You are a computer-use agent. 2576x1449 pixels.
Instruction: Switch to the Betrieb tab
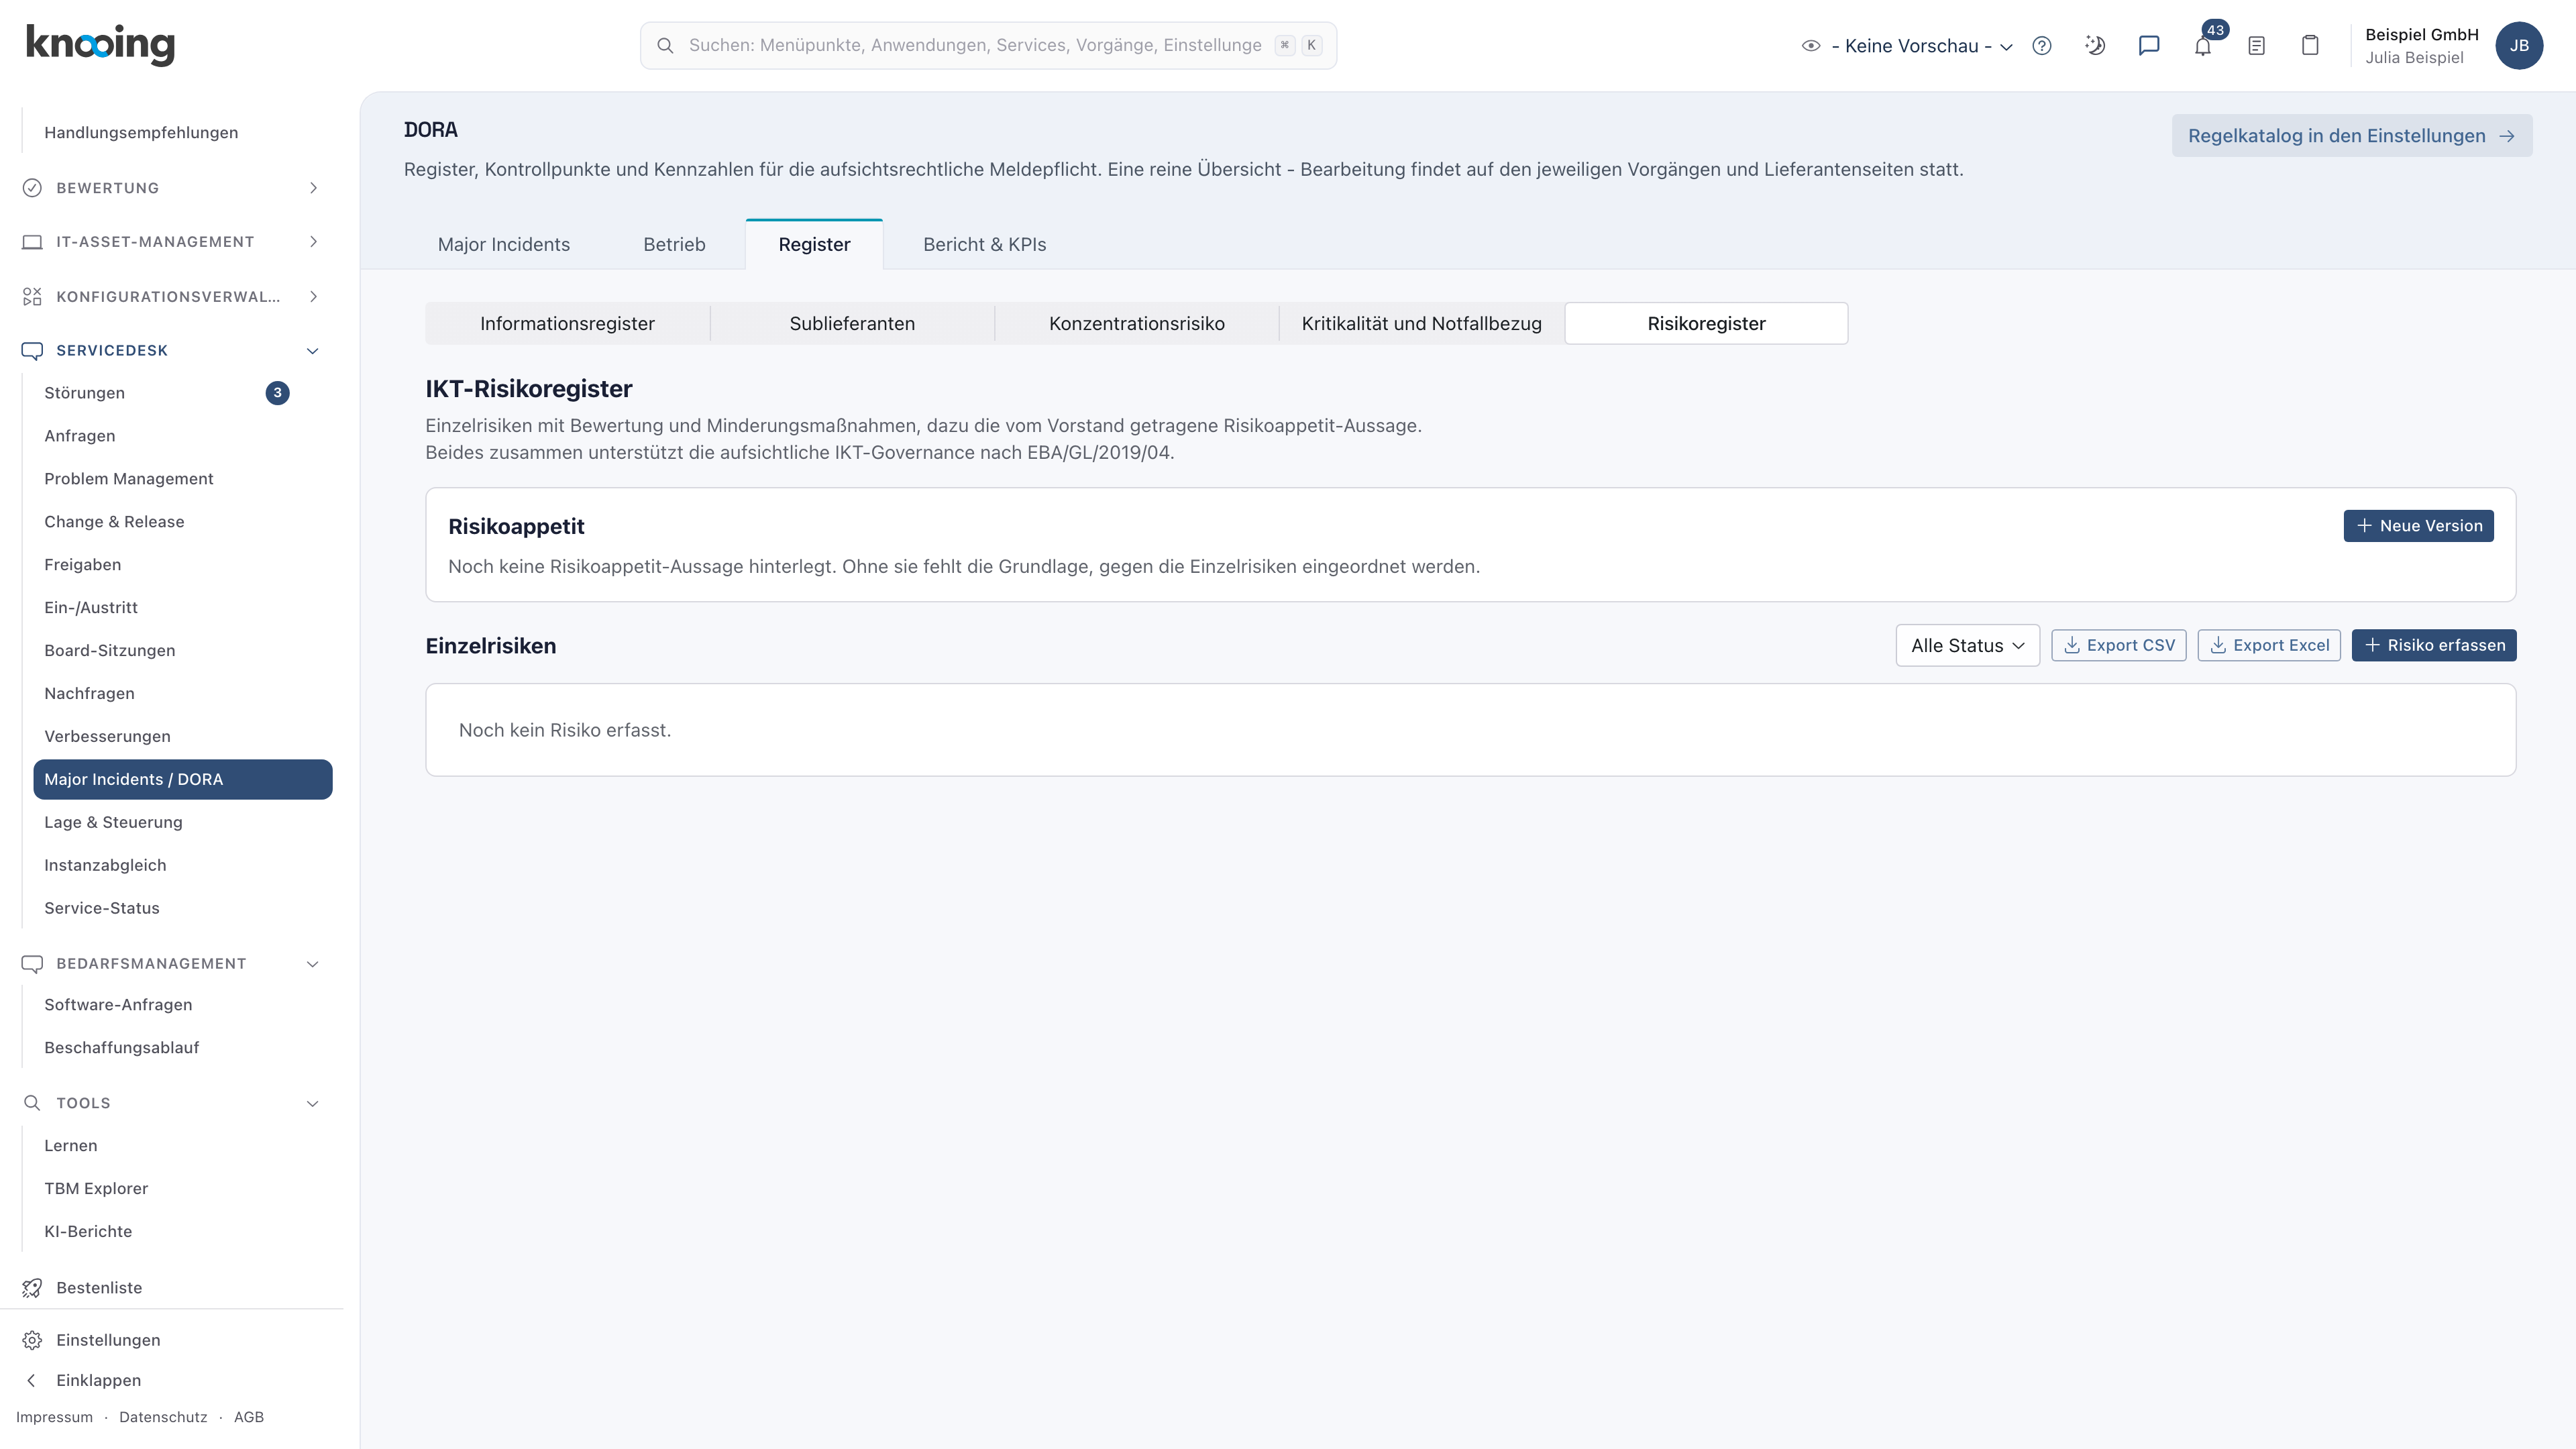click(x=674, y=245)
